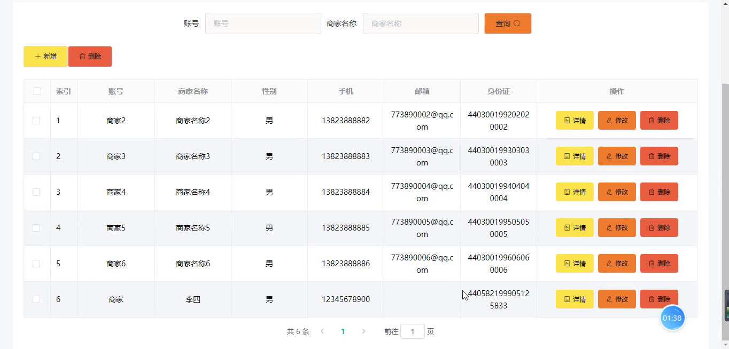
Task: Click the 商家名称5 cell
Action: (x=193, y=228)
